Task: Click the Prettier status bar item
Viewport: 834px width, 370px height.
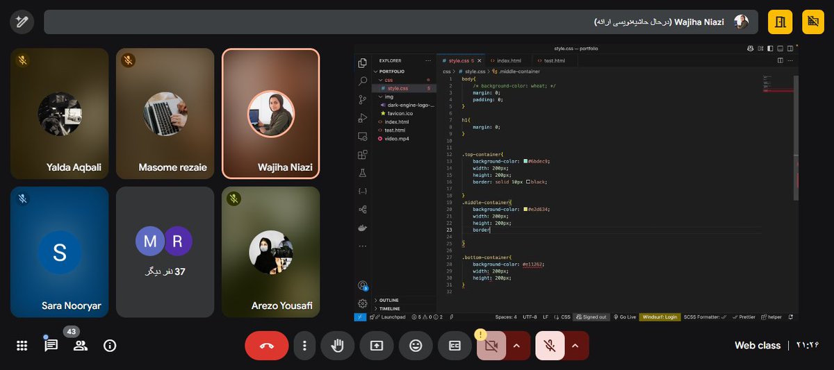Action: coord(744,317)
